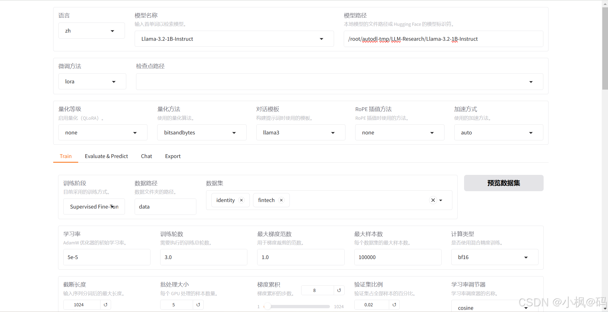The image size is (608, 312).
Task: Open the 语言 zh dropdown
Action: point(92,31)
